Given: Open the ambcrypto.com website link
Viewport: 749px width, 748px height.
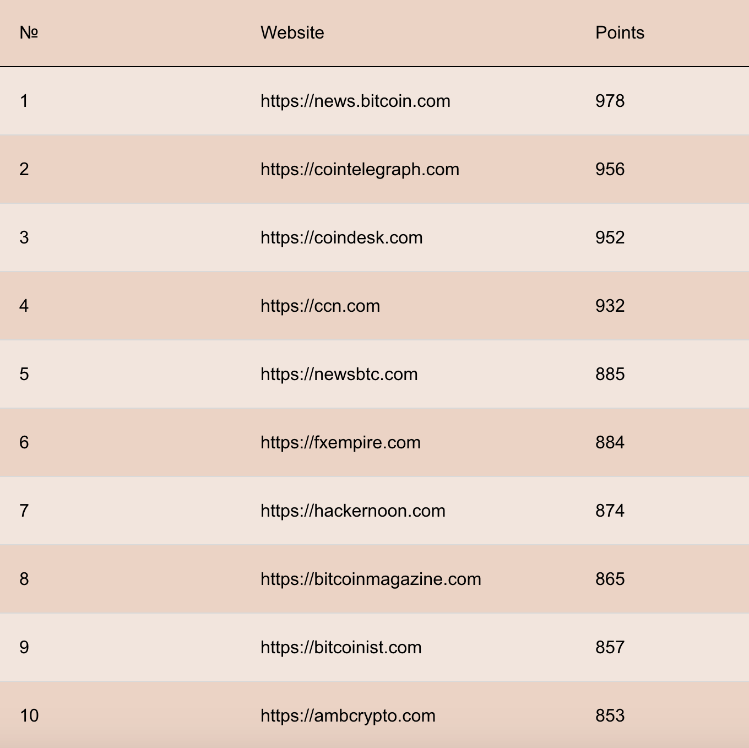Looking at the screenshot, I should 348,716.
